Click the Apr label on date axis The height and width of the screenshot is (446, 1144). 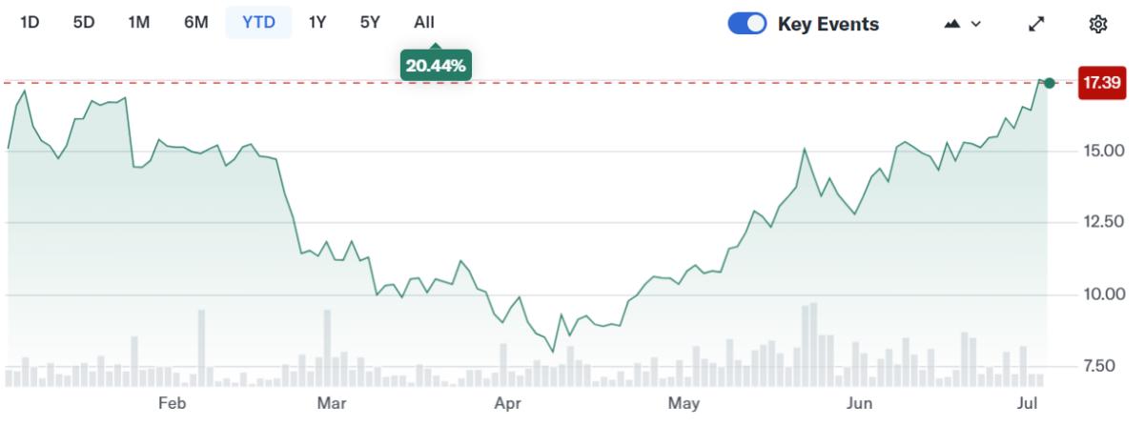(x=507, y=404)
